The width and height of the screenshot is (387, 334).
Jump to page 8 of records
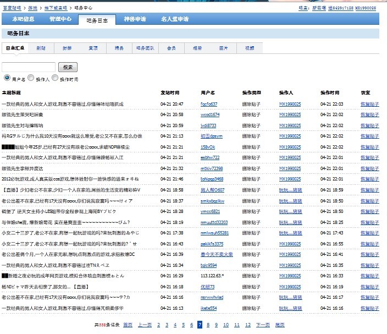(x=208, y=325)
